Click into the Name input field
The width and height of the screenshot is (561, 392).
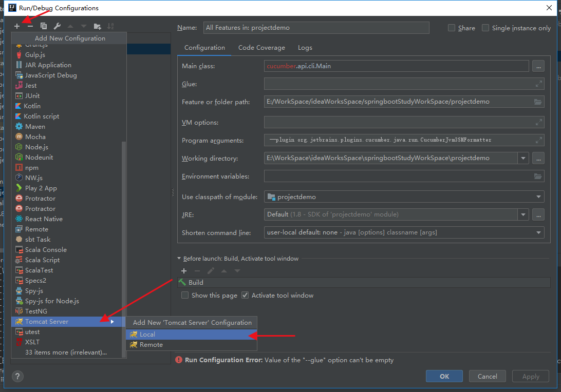point(316,28)
